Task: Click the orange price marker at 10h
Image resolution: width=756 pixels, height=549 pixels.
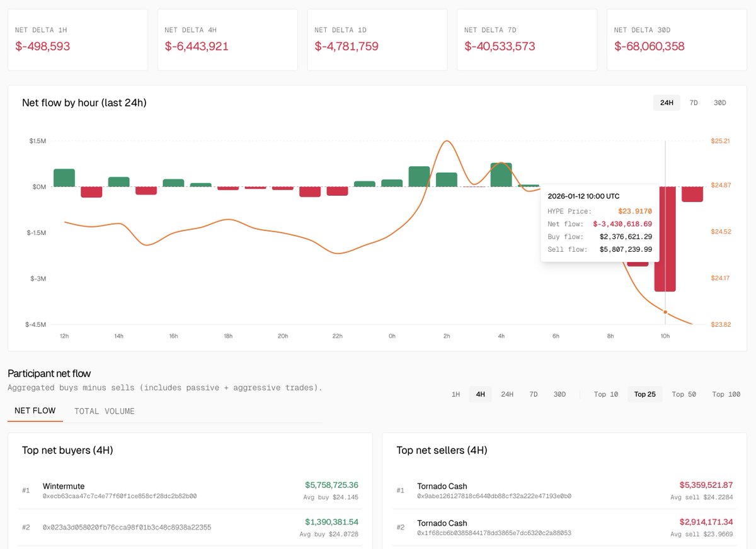Action: [x=665, y=312]
